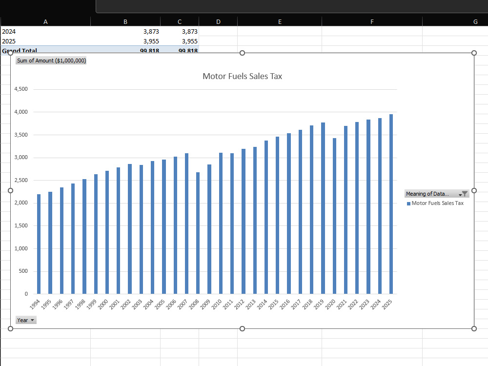This screenshot has width=488, height=366.
Task: Click the 2008 bar in the chart
Action: pyautogui.click(x=198, y=233)
